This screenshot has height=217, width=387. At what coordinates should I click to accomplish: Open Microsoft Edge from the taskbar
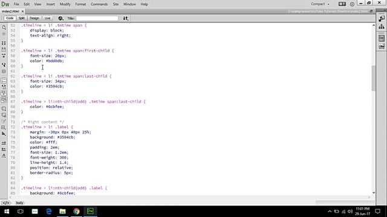point(48,212)
